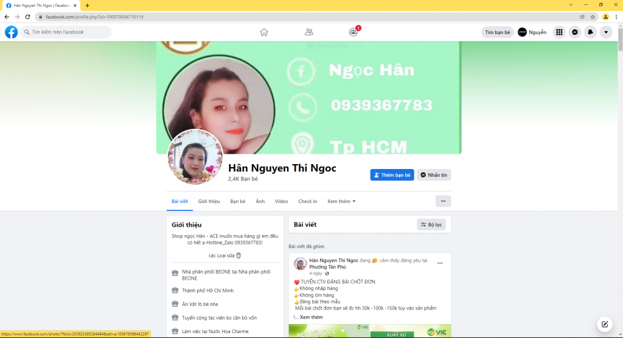Click the Facebook logo

coord(11,32)
